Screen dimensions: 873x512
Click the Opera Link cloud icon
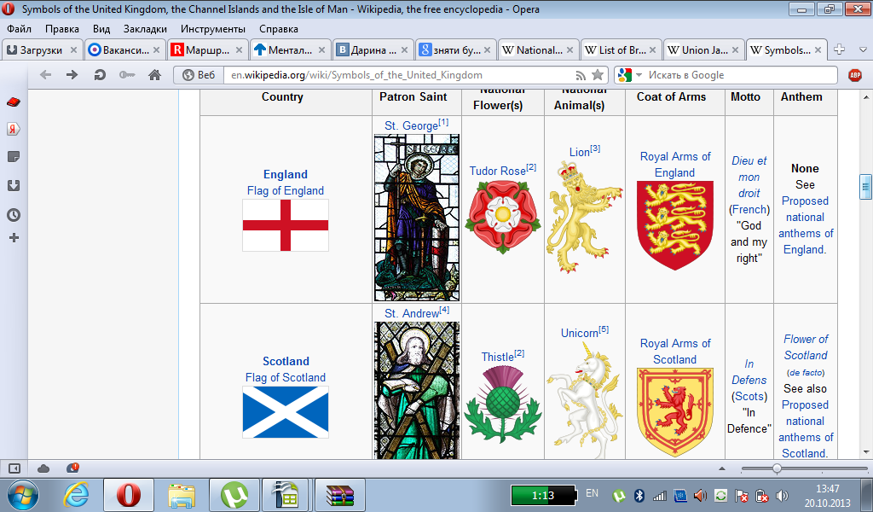pos(43,468)
